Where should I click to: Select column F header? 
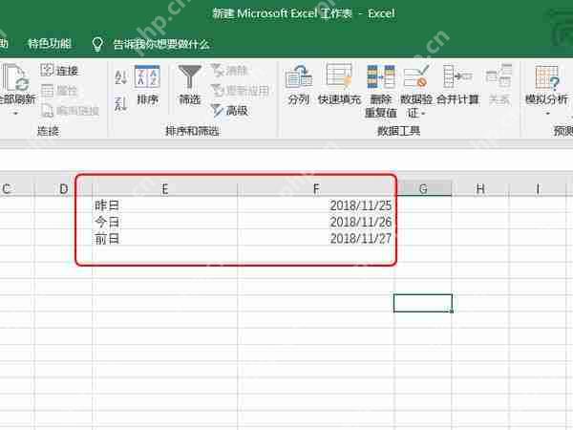[316, 188]
